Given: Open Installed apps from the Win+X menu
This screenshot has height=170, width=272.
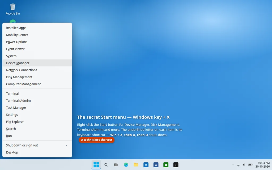Looking at the screenshot, I should coord(37,28).
